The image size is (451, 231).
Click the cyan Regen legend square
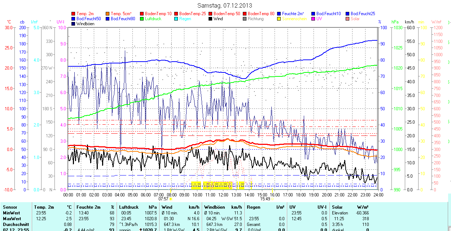pyautogui.click(x=176, y=19)
